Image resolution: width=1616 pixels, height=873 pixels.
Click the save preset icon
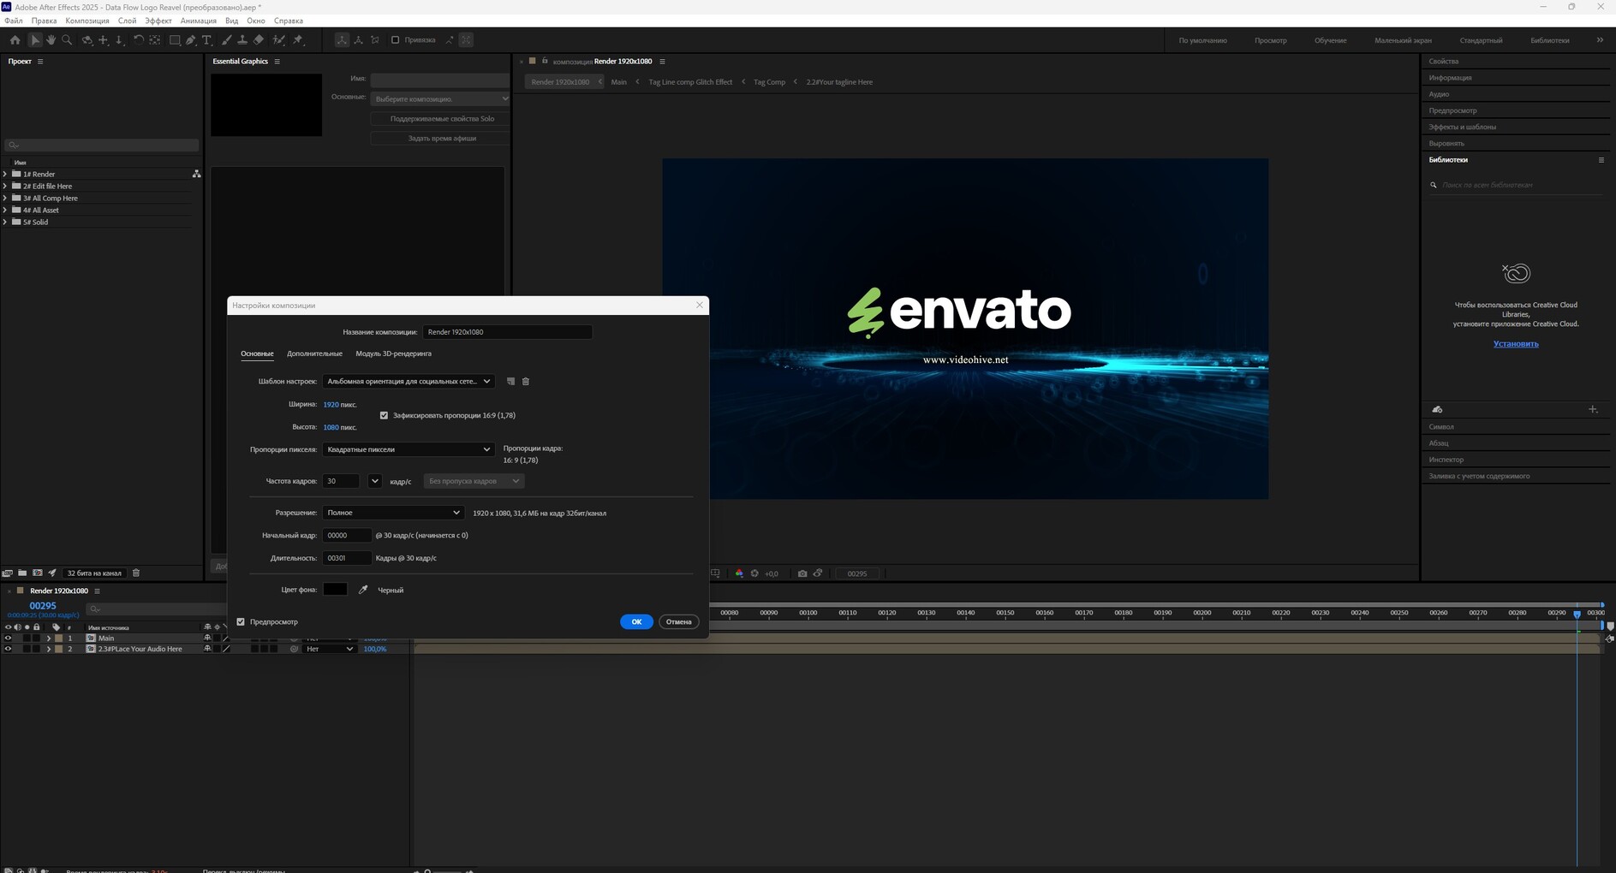pyautogui.click(x=510, y=382)
